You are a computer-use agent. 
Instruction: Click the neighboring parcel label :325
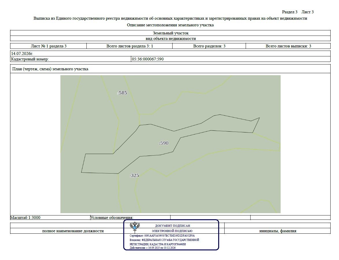[x=134, y=176]
